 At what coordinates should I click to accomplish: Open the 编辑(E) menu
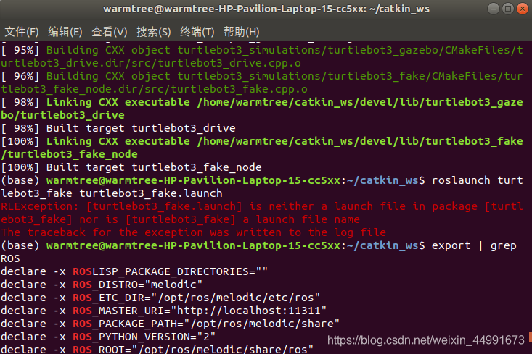(65, 33)
